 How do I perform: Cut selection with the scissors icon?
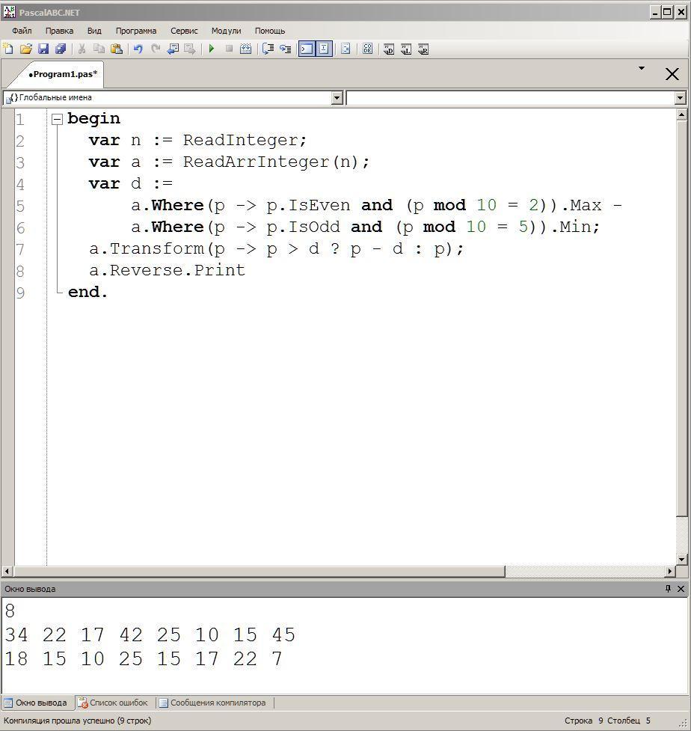(82, 49)
